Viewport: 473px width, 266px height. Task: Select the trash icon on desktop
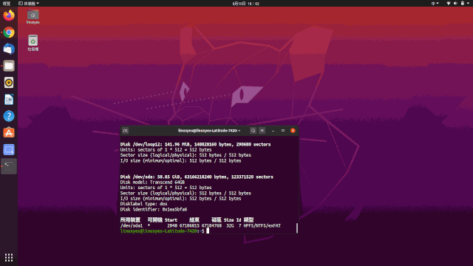click(33, 43)
